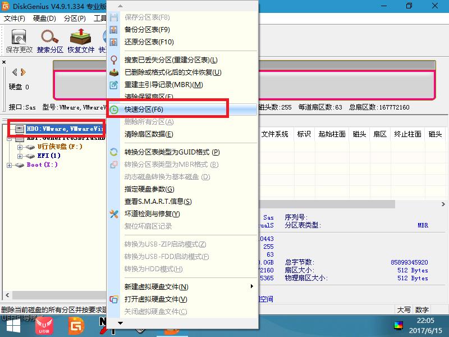Expand the U行侠U盘(F:) tree node

coord(19,147)
